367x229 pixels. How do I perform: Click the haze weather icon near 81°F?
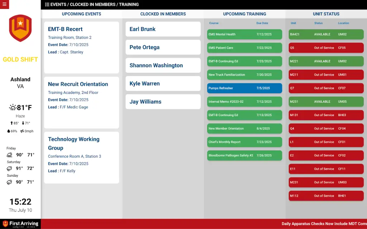(13, 107)
